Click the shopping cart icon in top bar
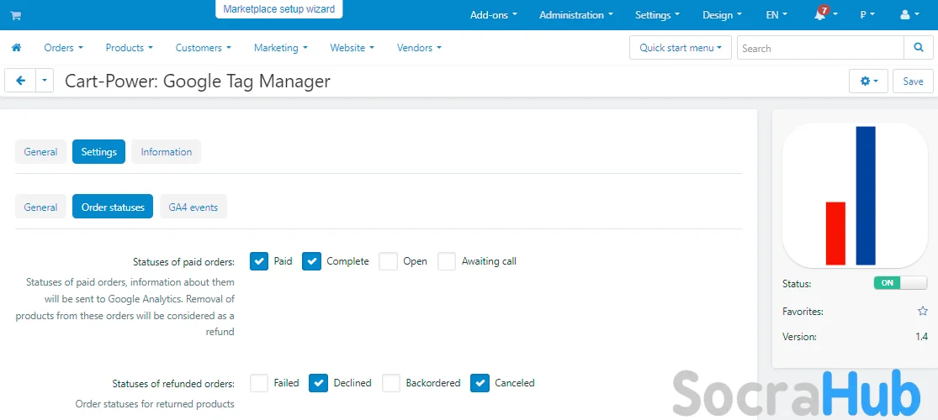The width and height of the screenshot is (938, 420). pos(16,15)
